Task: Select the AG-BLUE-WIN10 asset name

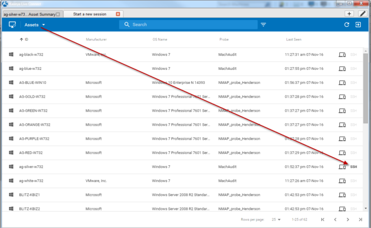Action: 33,82
